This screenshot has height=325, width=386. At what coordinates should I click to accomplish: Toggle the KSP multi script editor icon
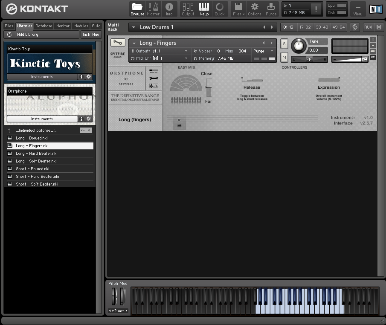(x=355, y=27)
